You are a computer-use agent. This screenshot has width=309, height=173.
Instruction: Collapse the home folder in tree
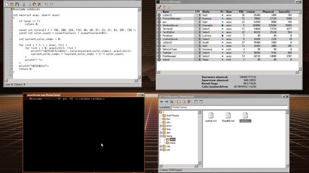pos(161,136)
